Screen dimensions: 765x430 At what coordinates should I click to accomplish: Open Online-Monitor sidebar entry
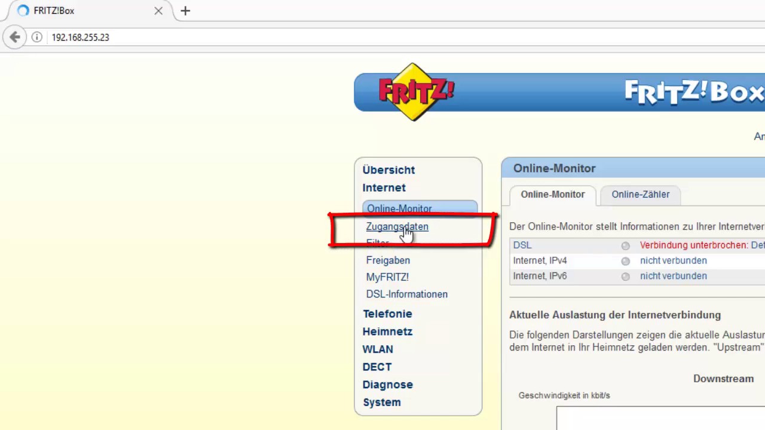point(420,208)
